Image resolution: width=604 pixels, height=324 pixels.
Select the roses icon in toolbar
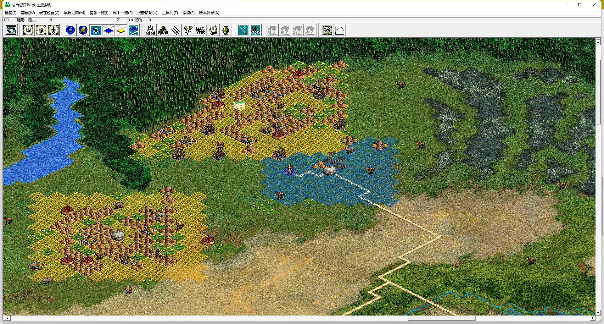tap(188, 30)
